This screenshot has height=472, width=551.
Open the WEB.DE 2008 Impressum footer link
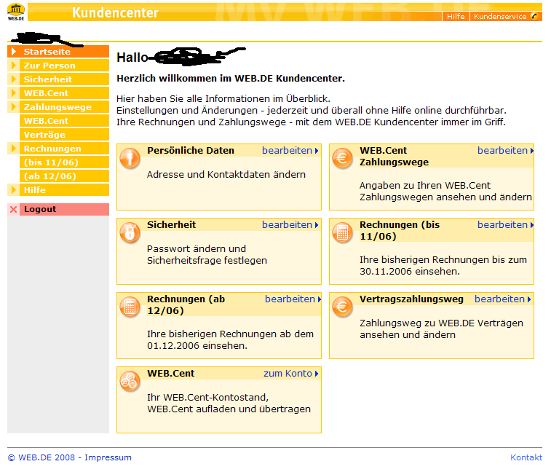(x=70, y=457)
